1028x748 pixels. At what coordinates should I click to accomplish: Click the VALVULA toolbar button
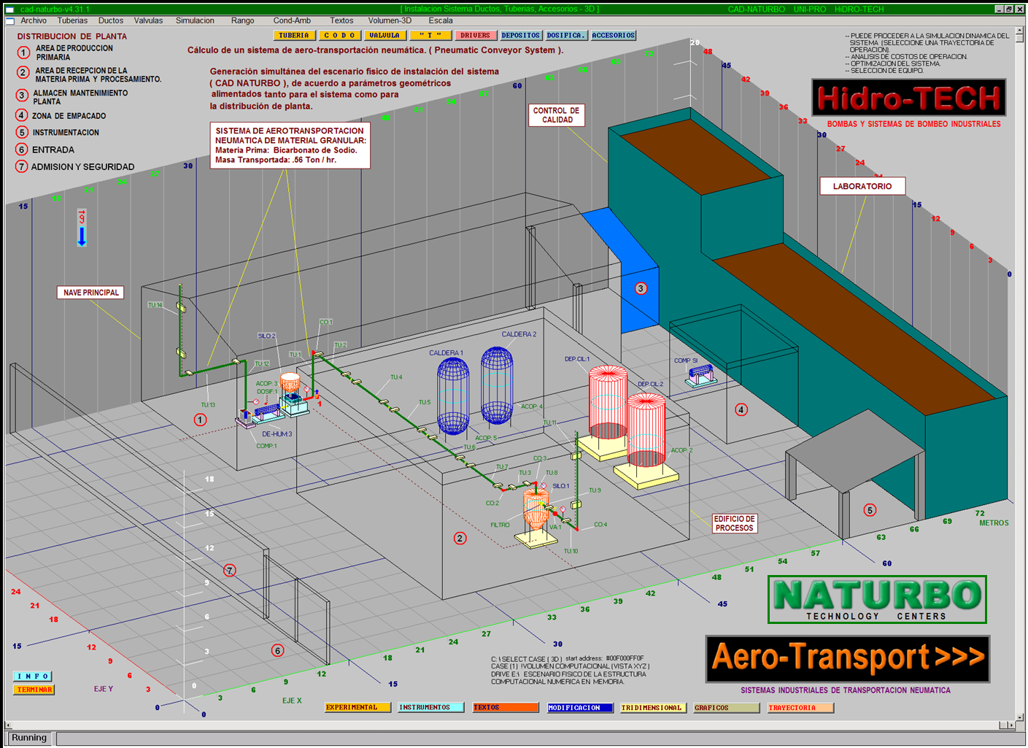point(384,35)
